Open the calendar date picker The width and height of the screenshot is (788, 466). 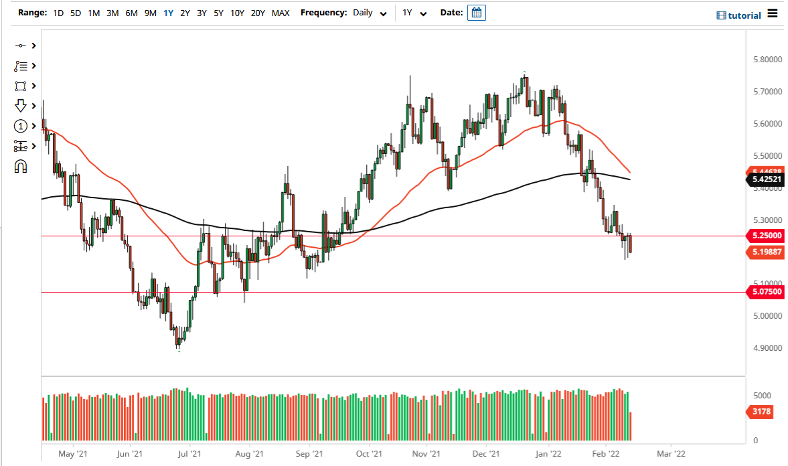pos(476,12)
